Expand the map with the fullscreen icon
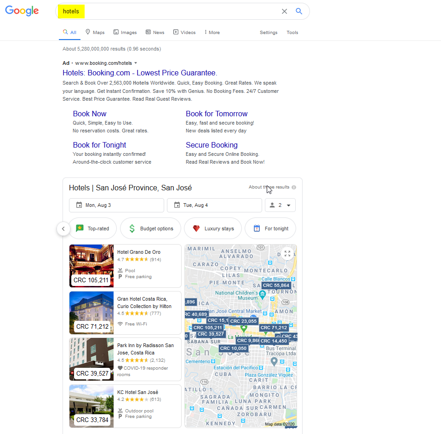 pos(287,253)
